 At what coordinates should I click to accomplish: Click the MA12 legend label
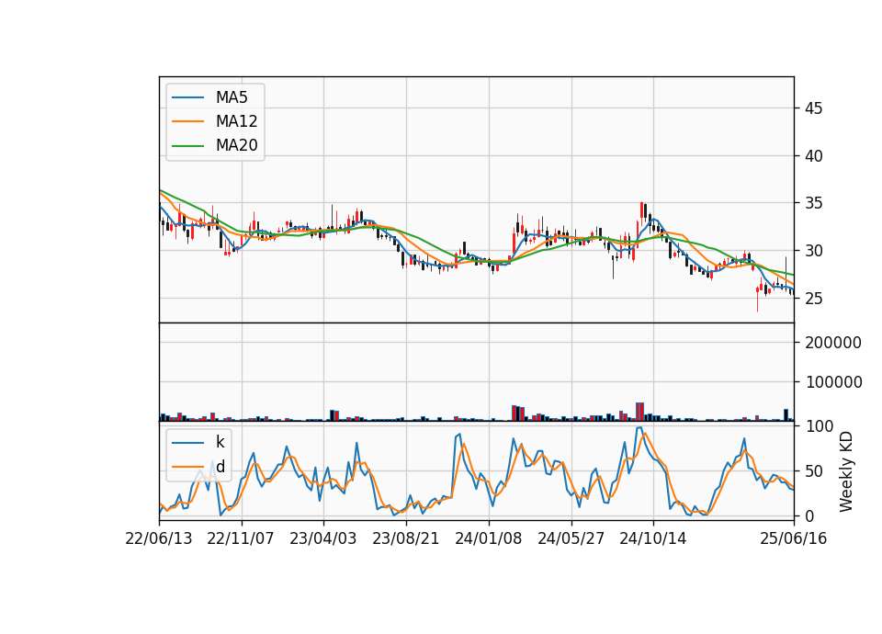pos(236,121)
